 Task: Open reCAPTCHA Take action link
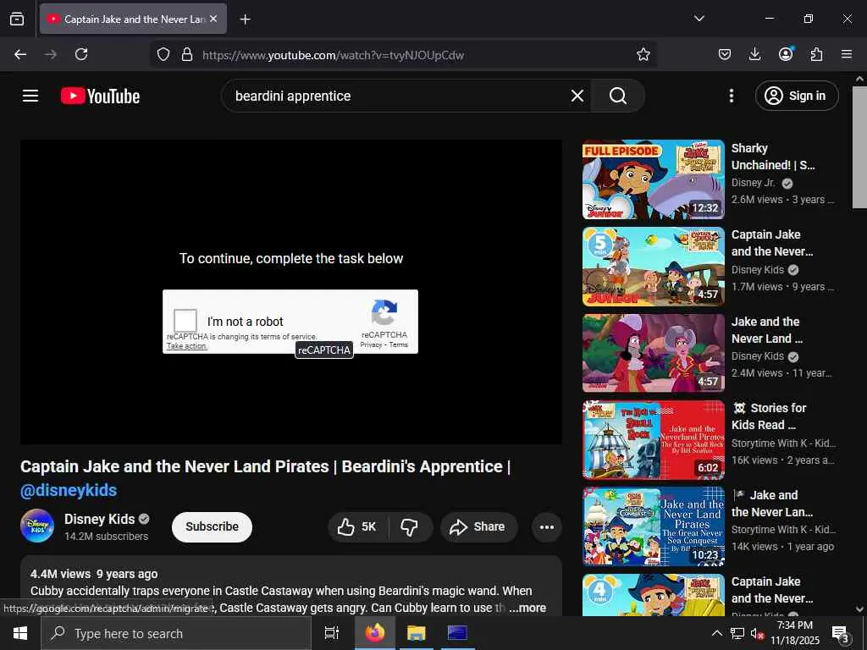point(187,346)
